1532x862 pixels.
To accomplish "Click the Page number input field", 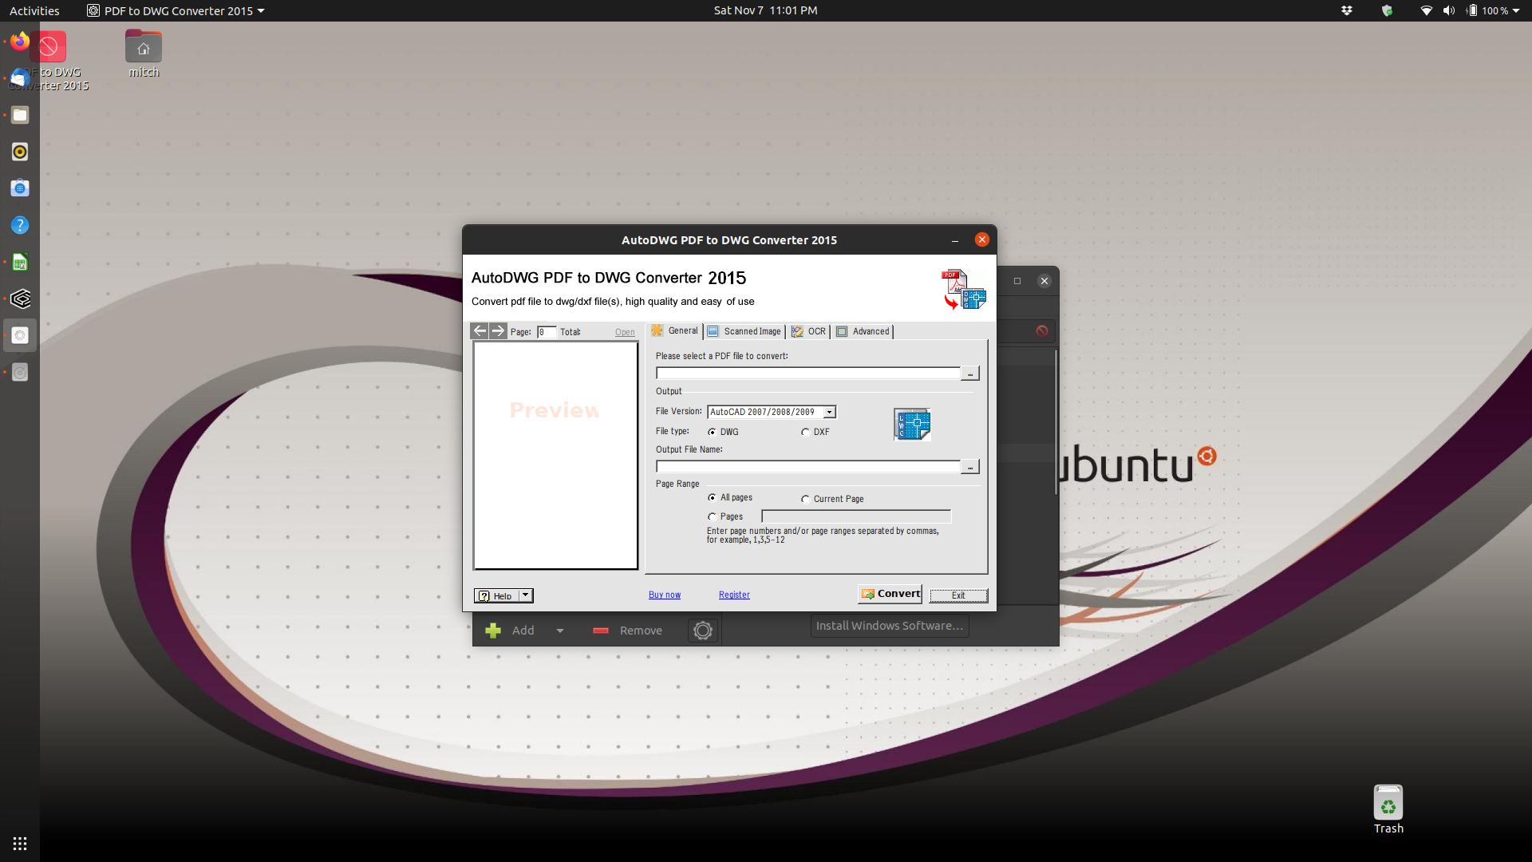I will pos(546,332).
